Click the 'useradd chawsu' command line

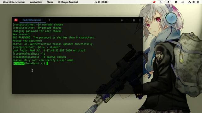38,24
